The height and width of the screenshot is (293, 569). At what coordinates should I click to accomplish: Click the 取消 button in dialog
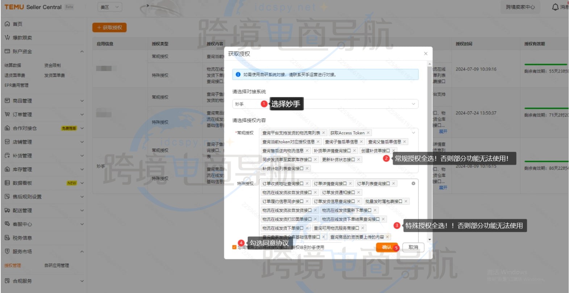(x=413, y=247)
